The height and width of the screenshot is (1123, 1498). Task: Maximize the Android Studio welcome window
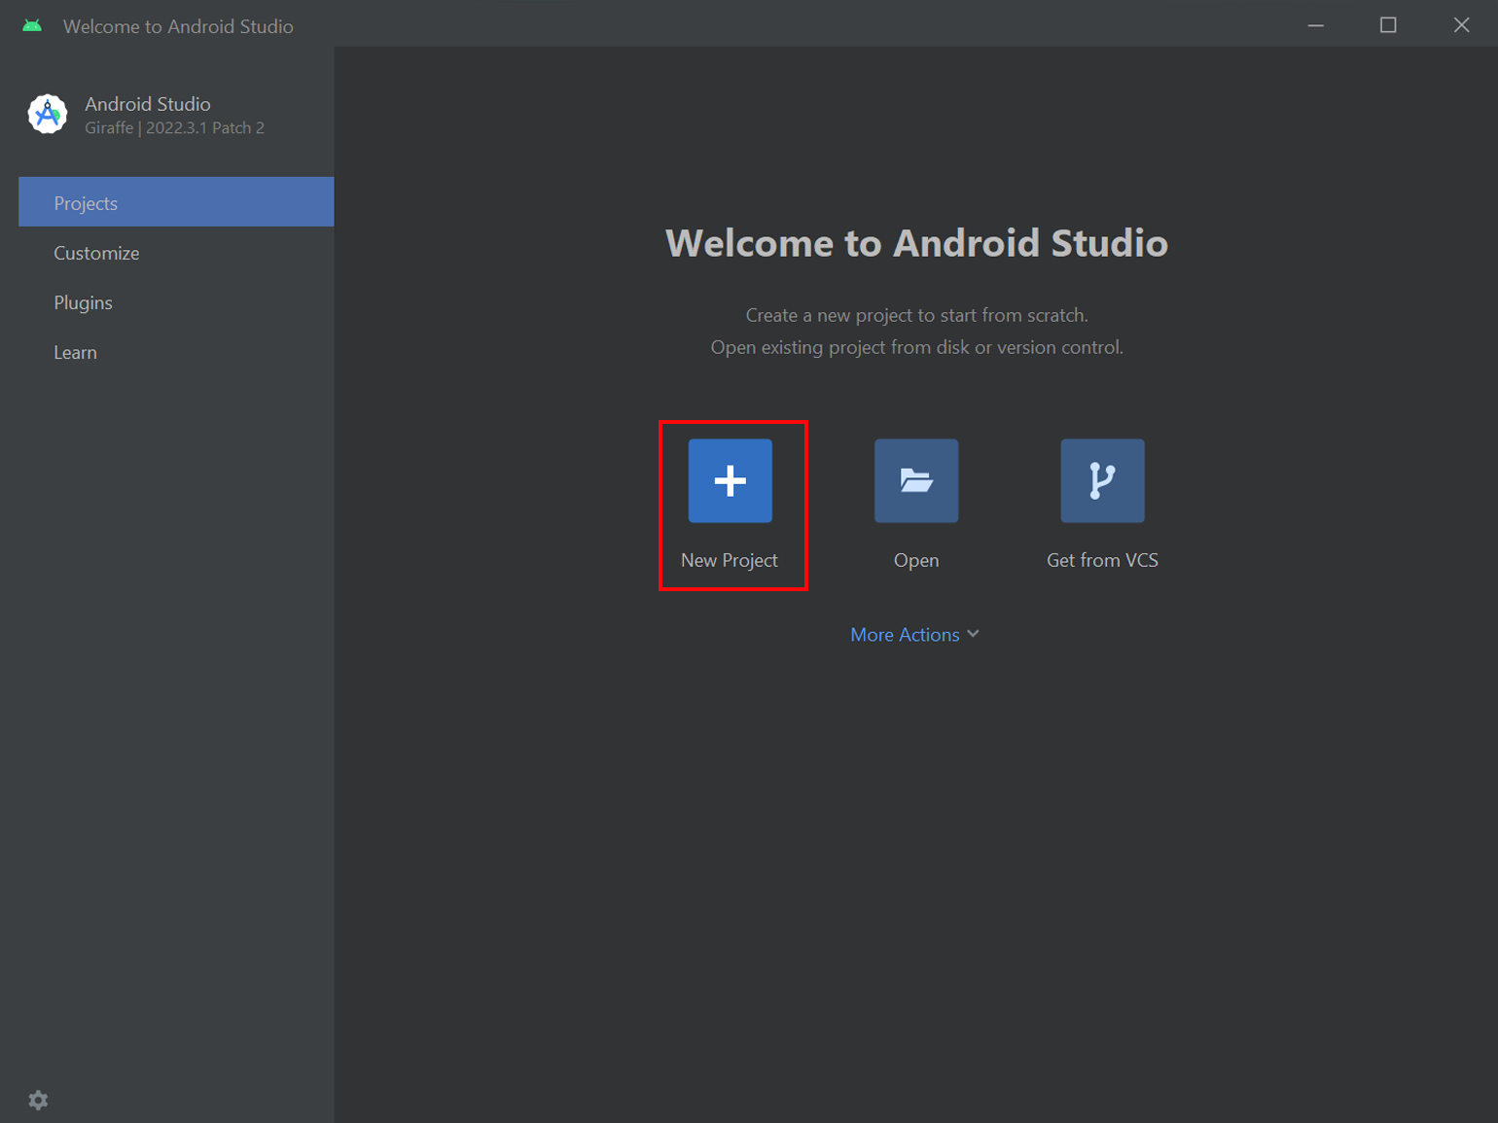(1388, 26)
